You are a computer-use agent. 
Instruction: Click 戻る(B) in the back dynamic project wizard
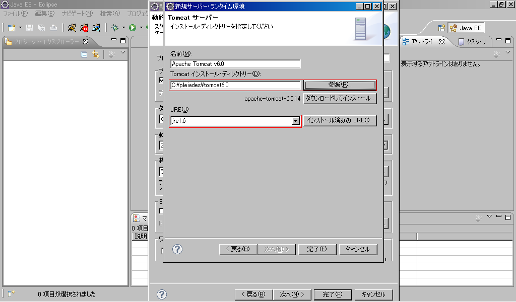(x=253, y=294)
